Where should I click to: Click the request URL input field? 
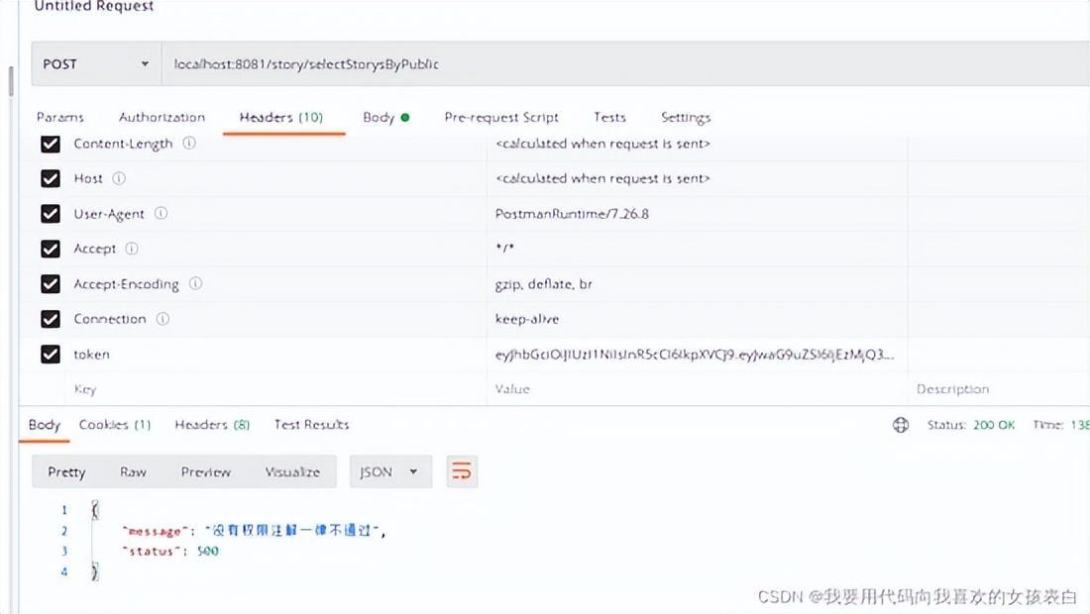[625, 64]
